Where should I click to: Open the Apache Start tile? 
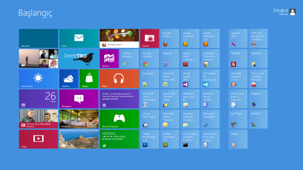coord(238,38)
